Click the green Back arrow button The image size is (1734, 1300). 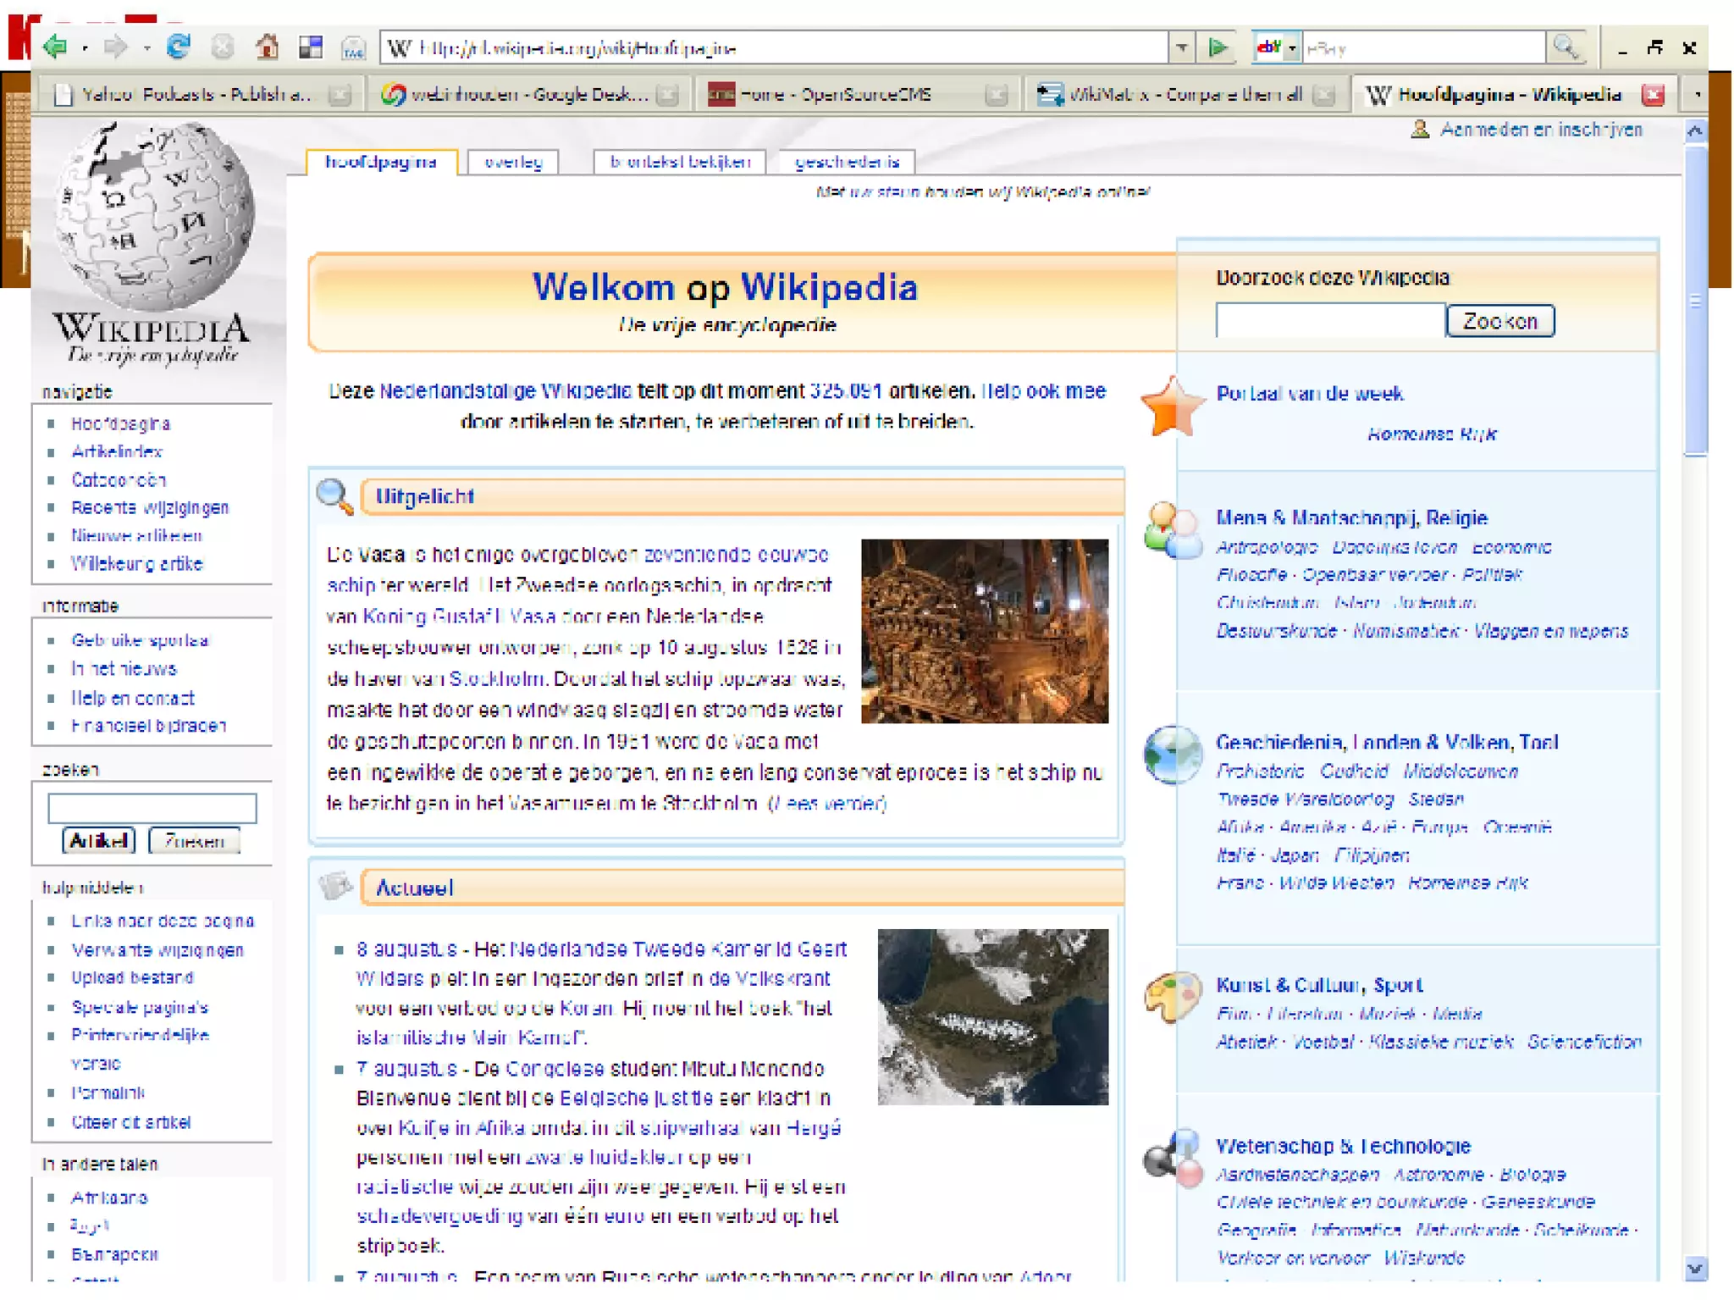pos(56,47)
